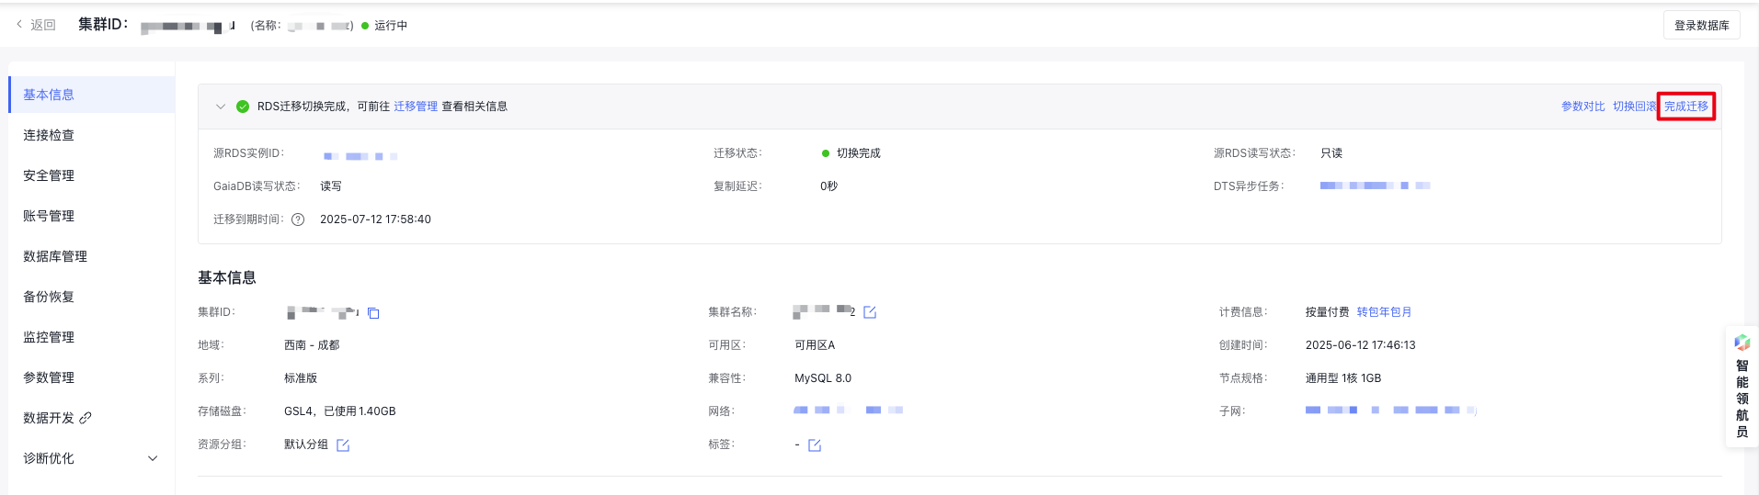Edit the cluster name with pencil icon
This screenshot has width=1759, height=495.
[x=870, y=313]
